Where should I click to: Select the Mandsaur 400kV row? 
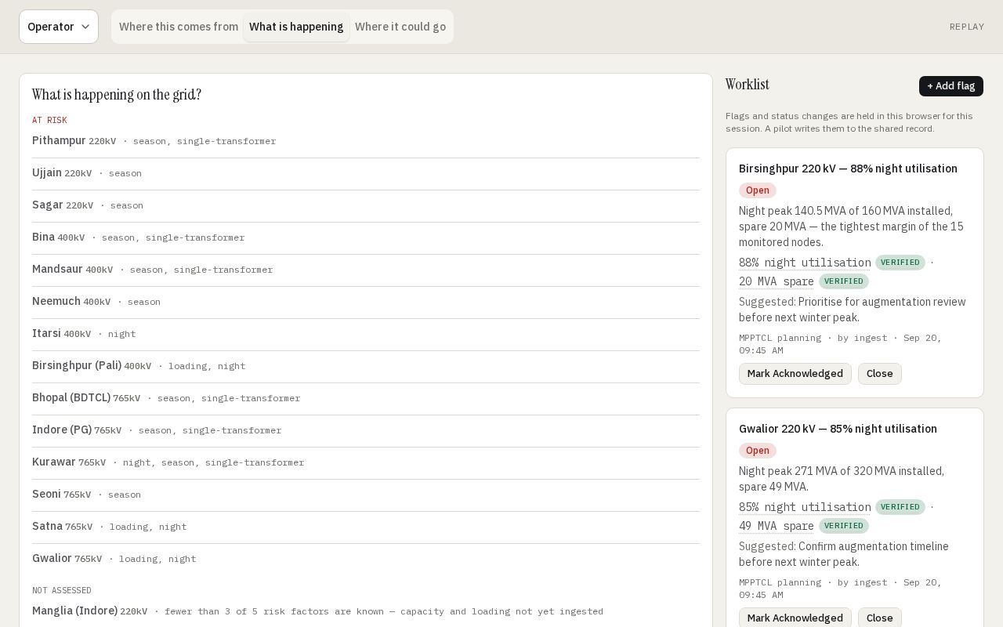[366, 270]
